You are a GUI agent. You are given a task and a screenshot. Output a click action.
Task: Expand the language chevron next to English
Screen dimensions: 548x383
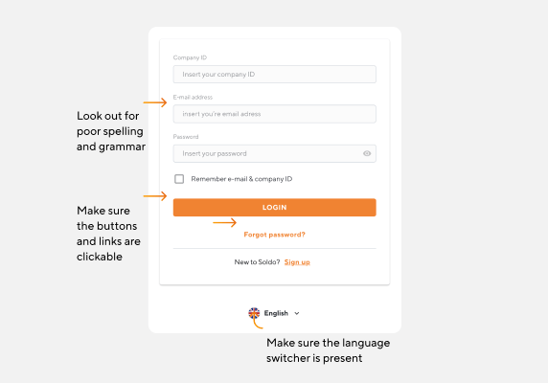[x=297, y=313]
